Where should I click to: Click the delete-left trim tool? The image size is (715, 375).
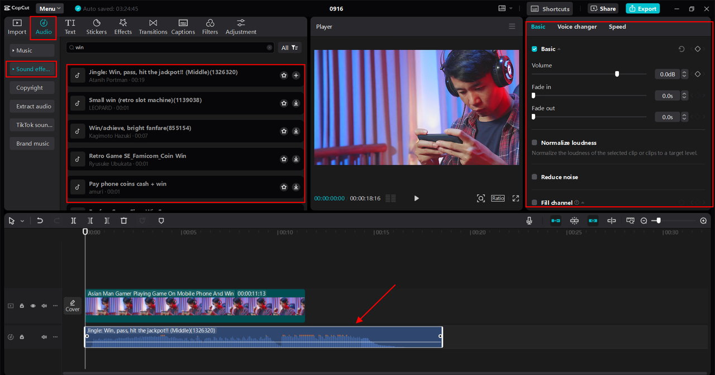tap(90, 221)
